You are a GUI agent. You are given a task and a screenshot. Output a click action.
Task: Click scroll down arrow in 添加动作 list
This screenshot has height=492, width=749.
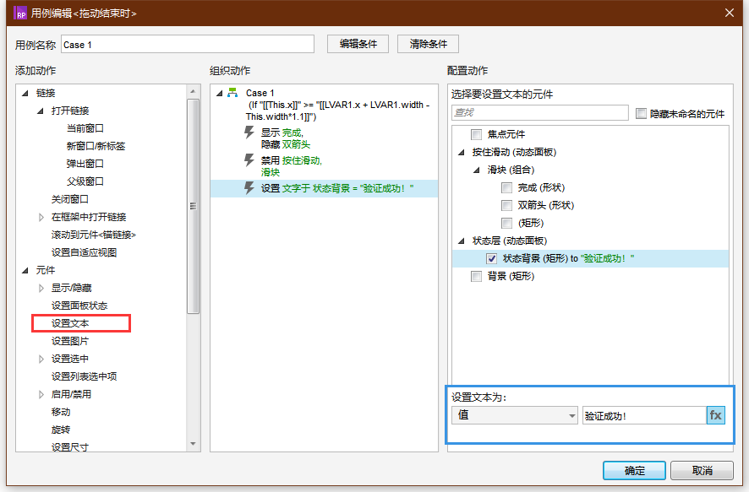tap(193, 444)
